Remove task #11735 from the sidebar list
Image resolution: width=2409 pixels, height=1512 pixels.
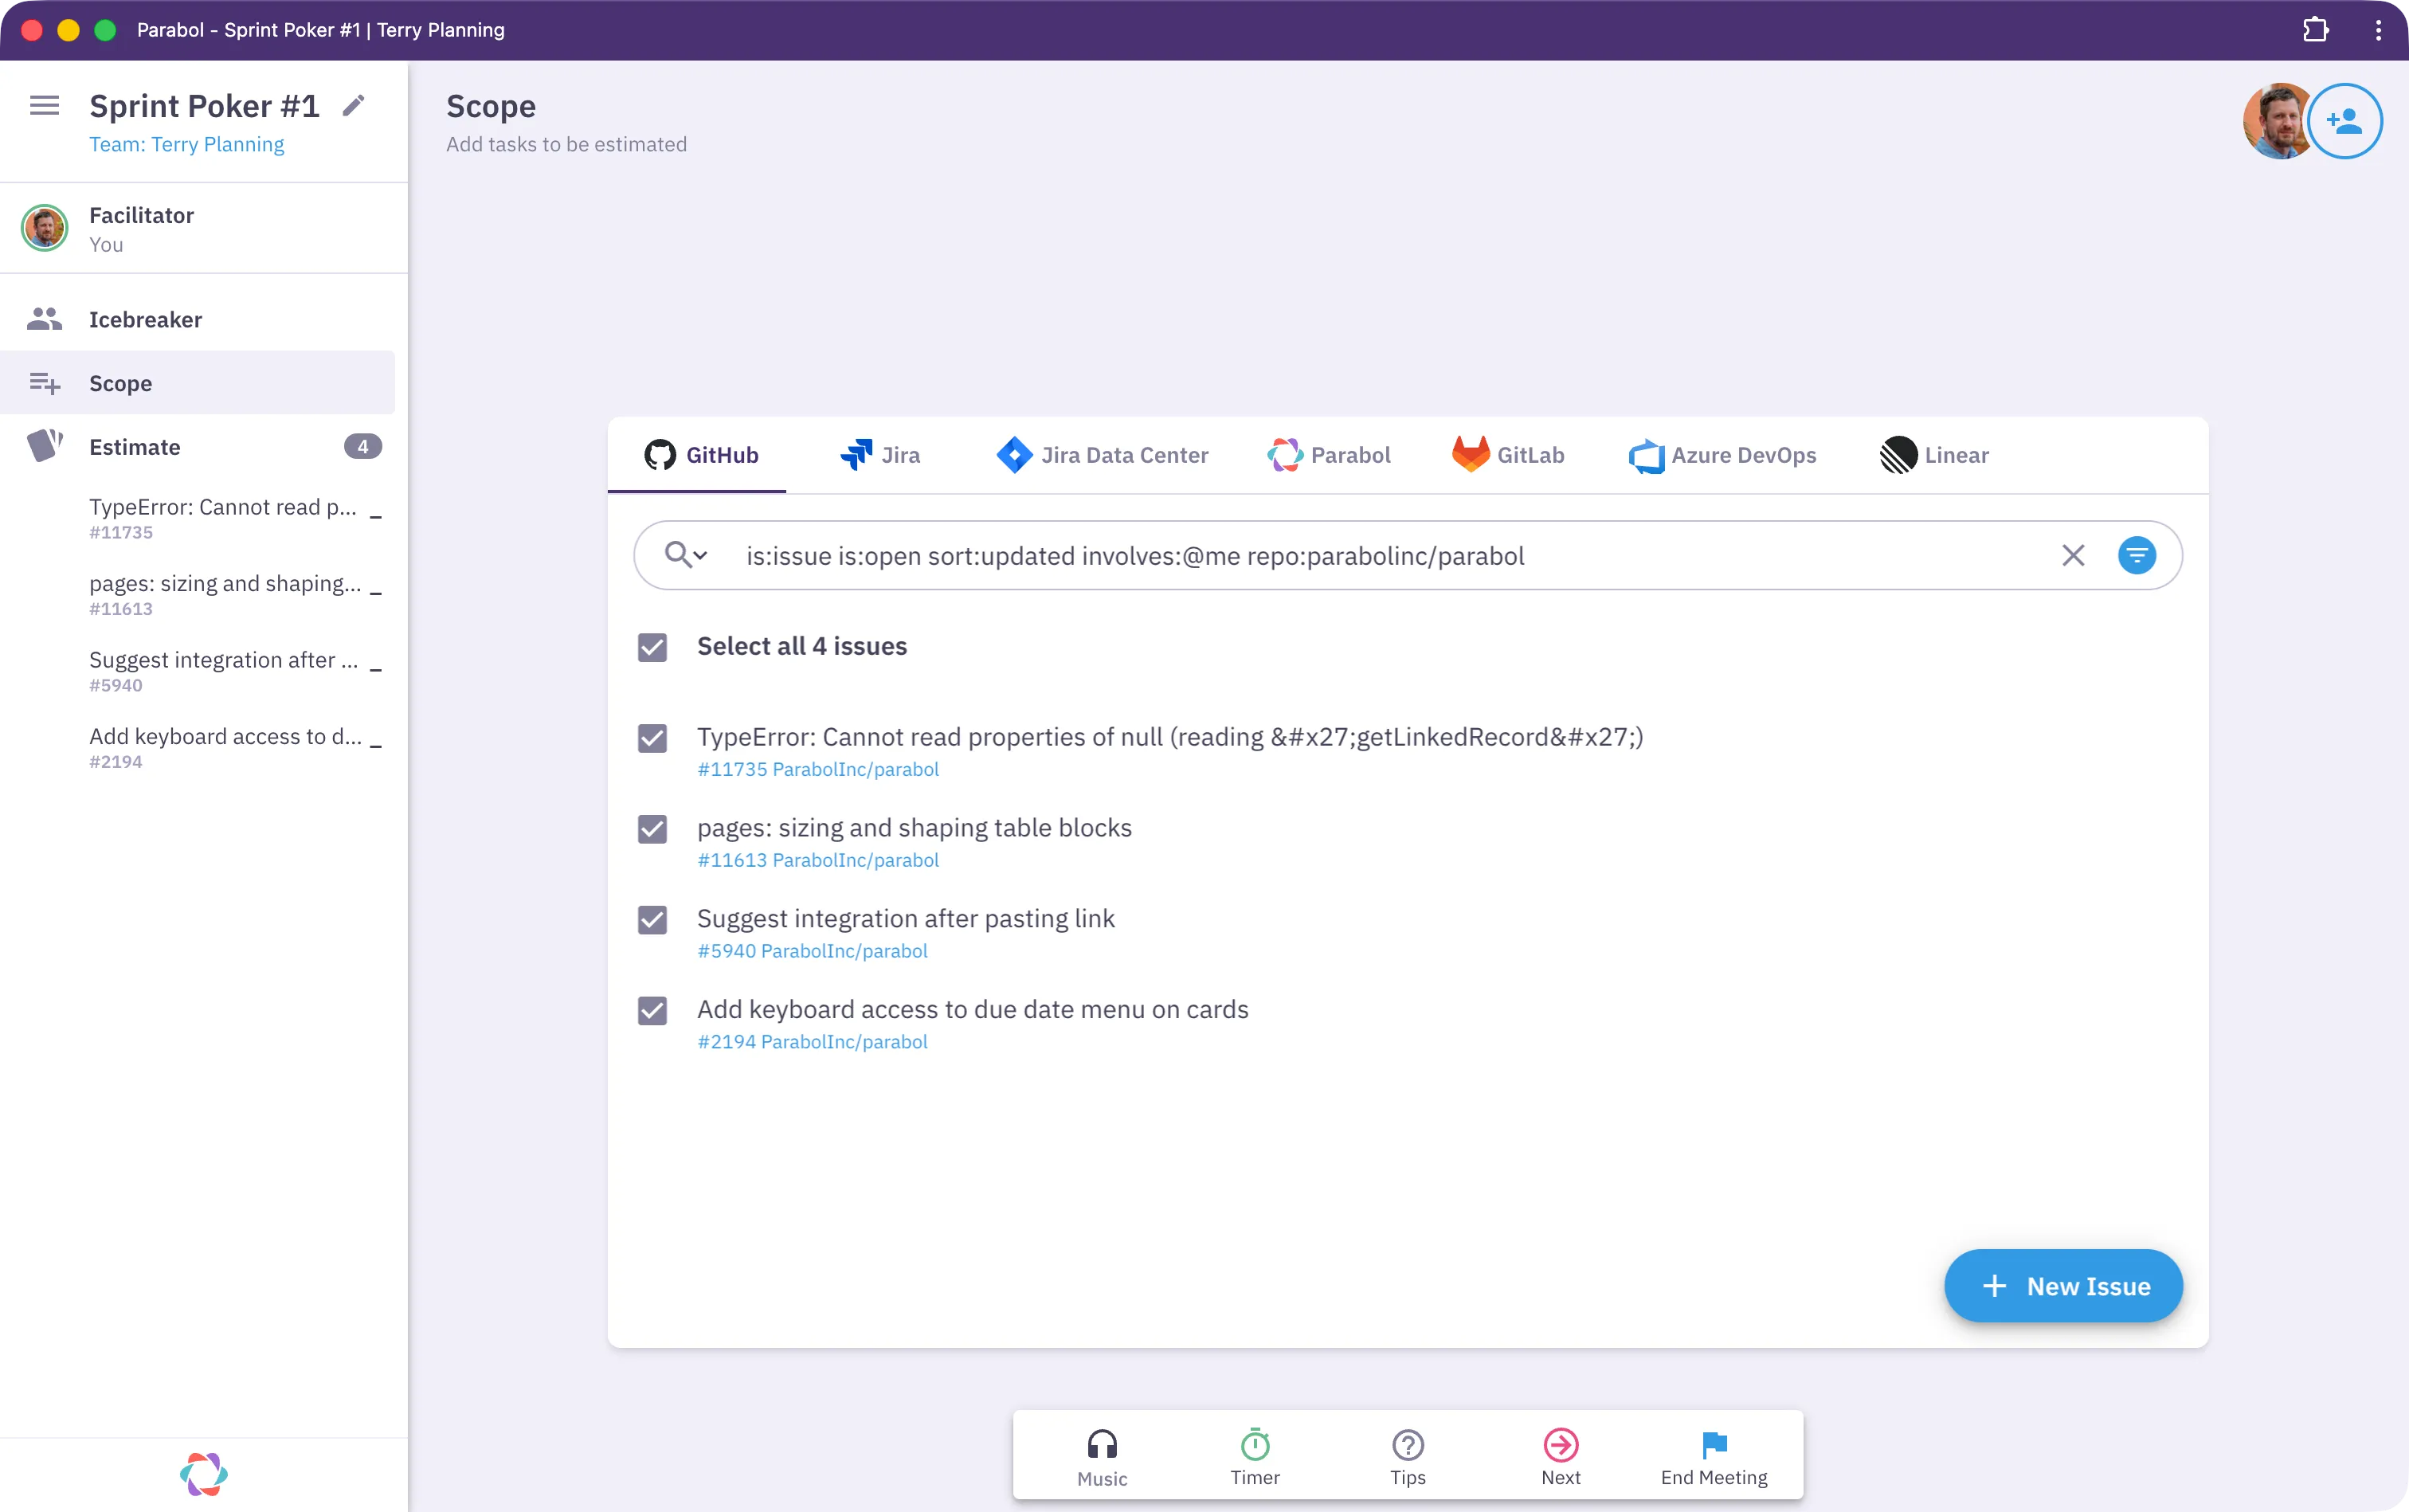click(x=376, y=518)
